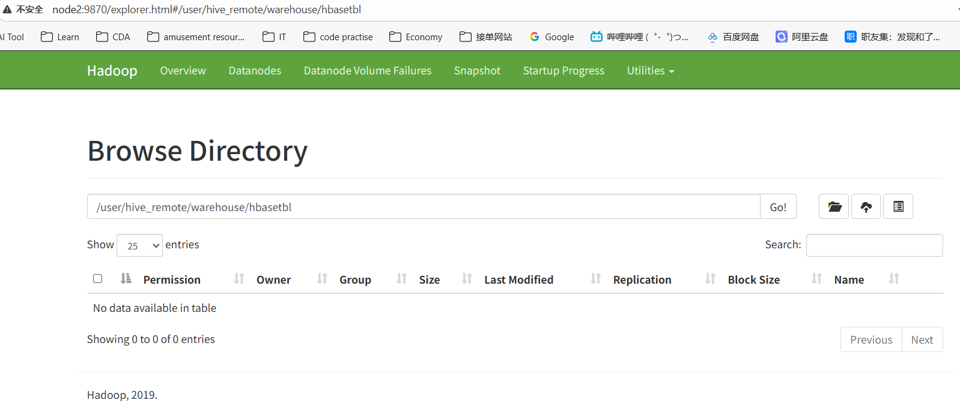960x406 pixels.
Task: Expand the Utilities dropdown menu
Action: (650, 71)
